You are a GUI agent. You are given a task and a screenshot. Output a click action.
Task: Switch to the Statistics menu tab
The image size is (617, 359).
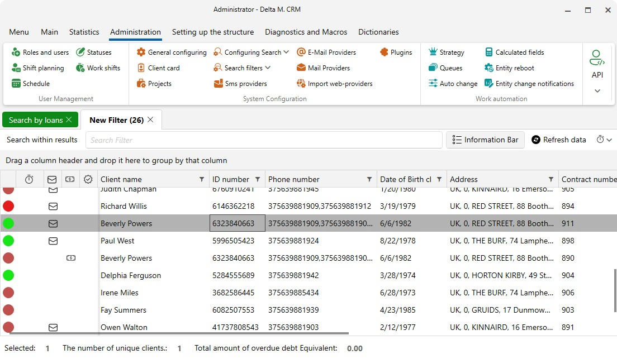pos(84,32)
